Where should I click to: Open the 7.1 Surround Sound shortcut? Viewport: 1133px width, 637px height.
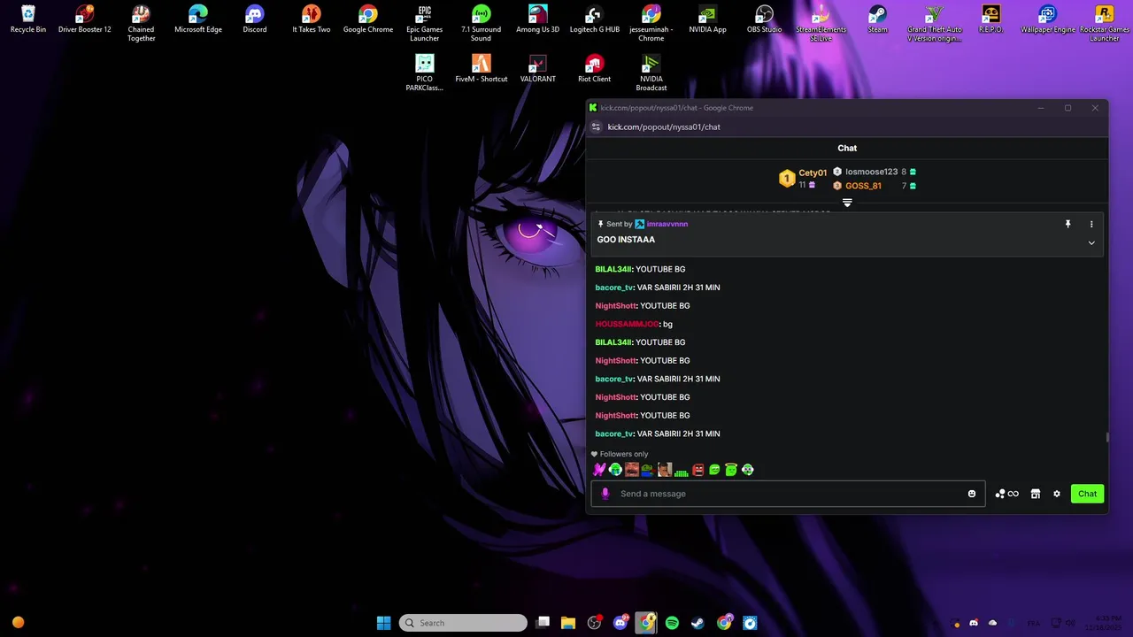pyautogui.click(x=482, y=24)
